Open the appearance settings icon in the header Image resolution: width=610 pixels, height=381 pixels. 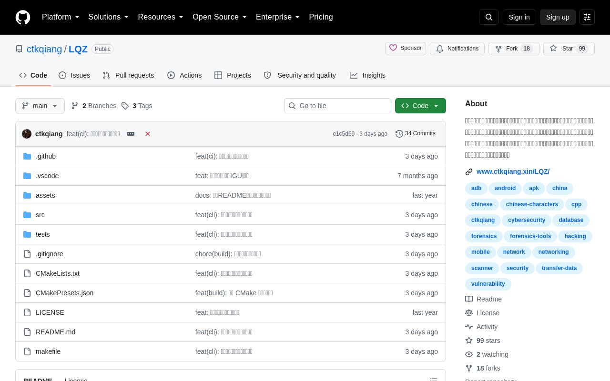[587, 17]
